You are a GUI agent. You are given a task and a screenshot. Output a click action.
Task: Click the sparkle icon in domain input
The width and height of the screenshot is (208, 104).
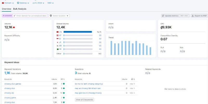[x=15, y=16]
